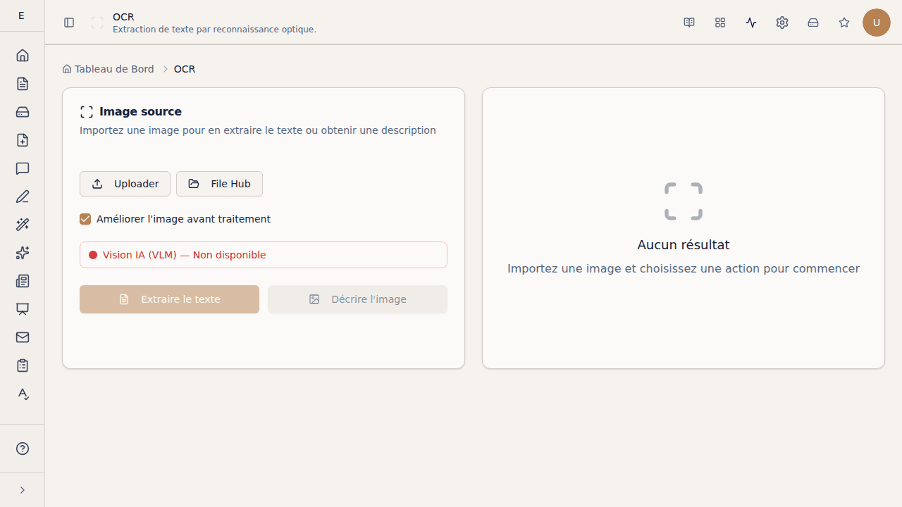Click the Vision IA (VLM) status bar
Image resolution: width=902 pixels, height=507 pixels.
(264, 255)
